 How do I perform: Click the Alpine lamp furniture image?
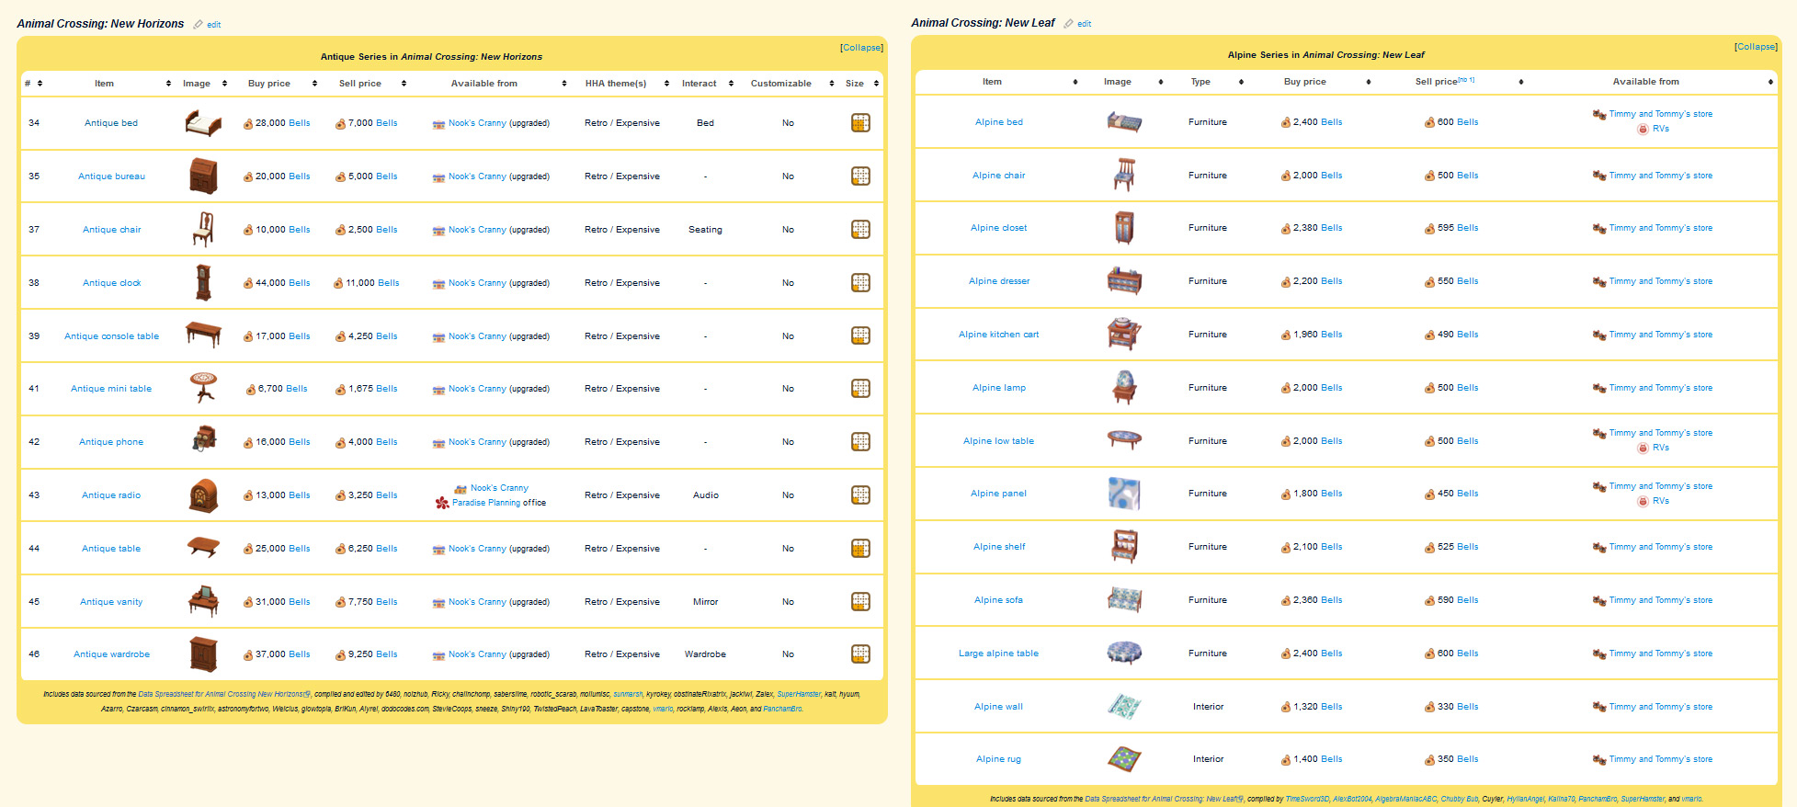[x=1124, y=388]
